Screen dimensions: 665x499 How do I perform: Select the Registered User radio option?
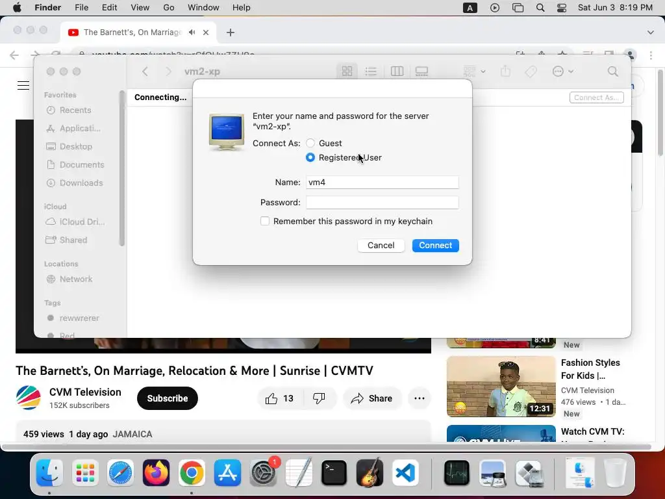(310, 157)
